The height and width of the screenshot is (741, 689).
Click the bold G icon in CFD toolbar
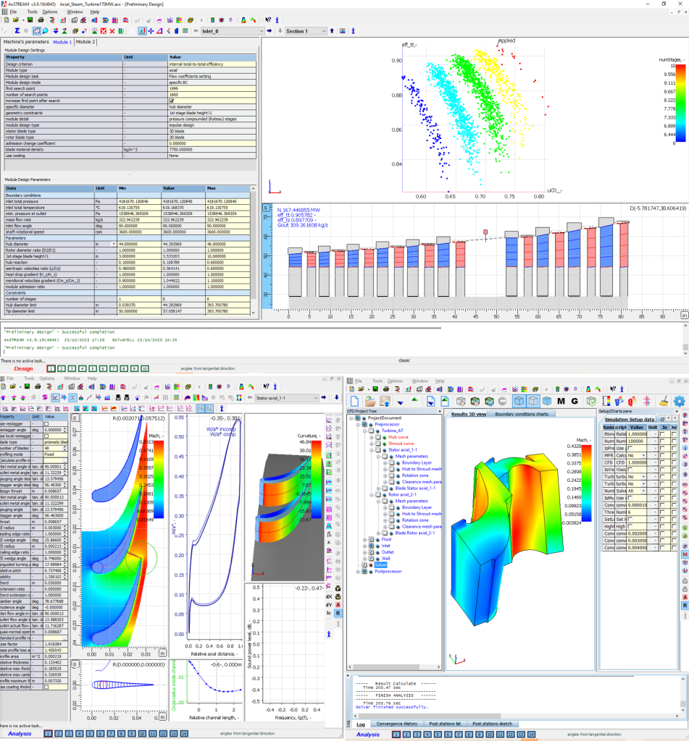pos(574,401)
